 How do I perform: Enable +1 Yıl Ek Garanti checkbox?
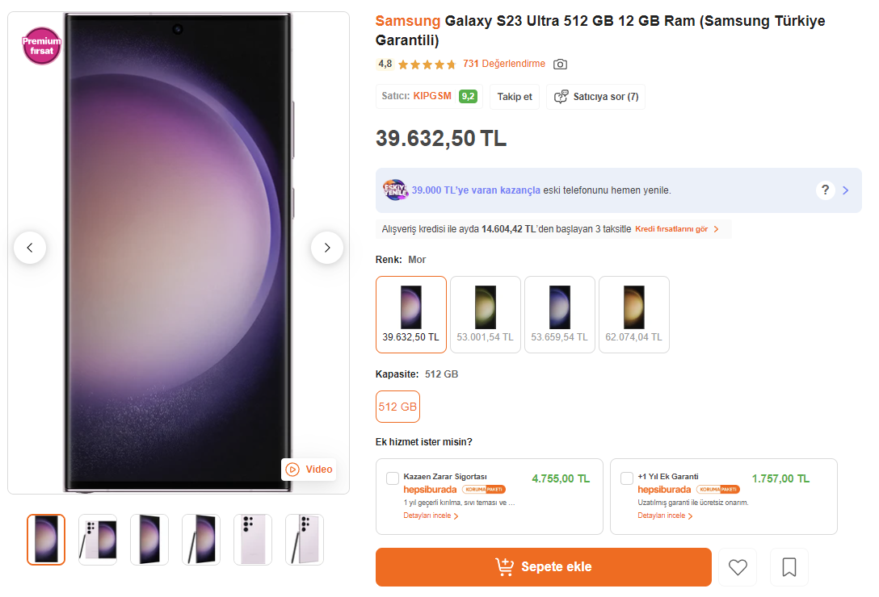point(627,478)
